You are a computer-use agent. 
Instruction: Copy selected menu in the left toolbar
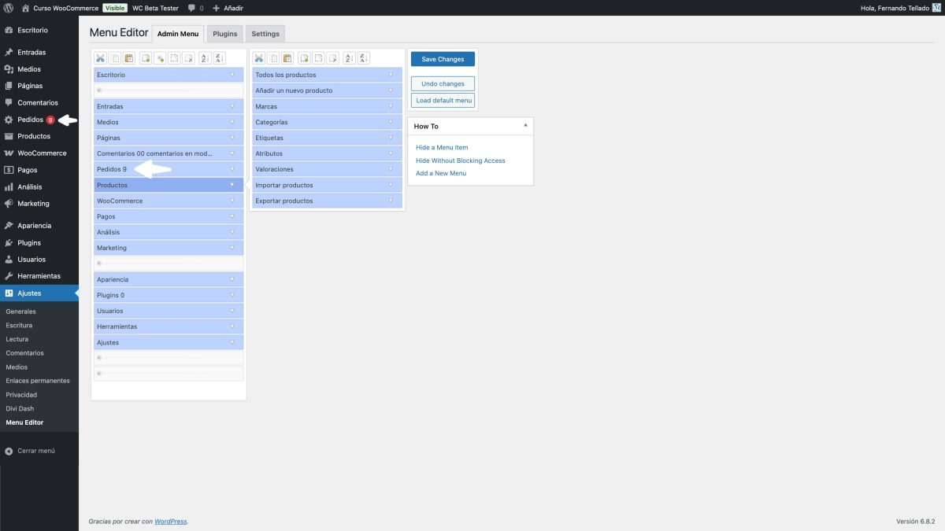(x=115, y=58)
